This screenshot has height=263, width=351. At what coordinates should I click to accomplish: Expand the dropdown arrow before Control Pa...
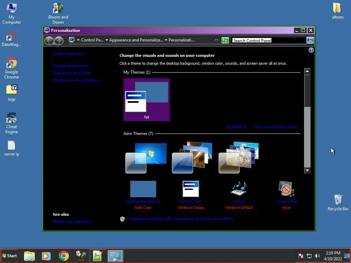tap(78, 40)
